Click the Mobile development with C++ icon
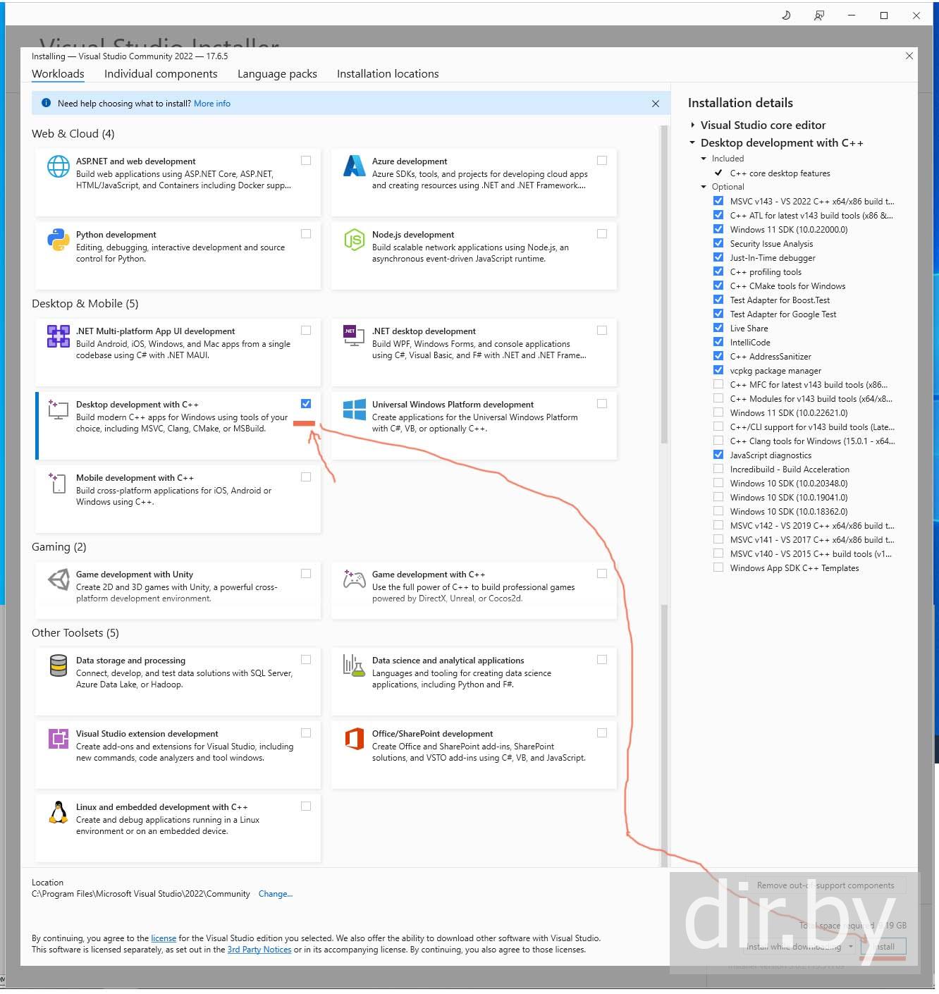The image size is (939, 994). [x=59, y=483]
